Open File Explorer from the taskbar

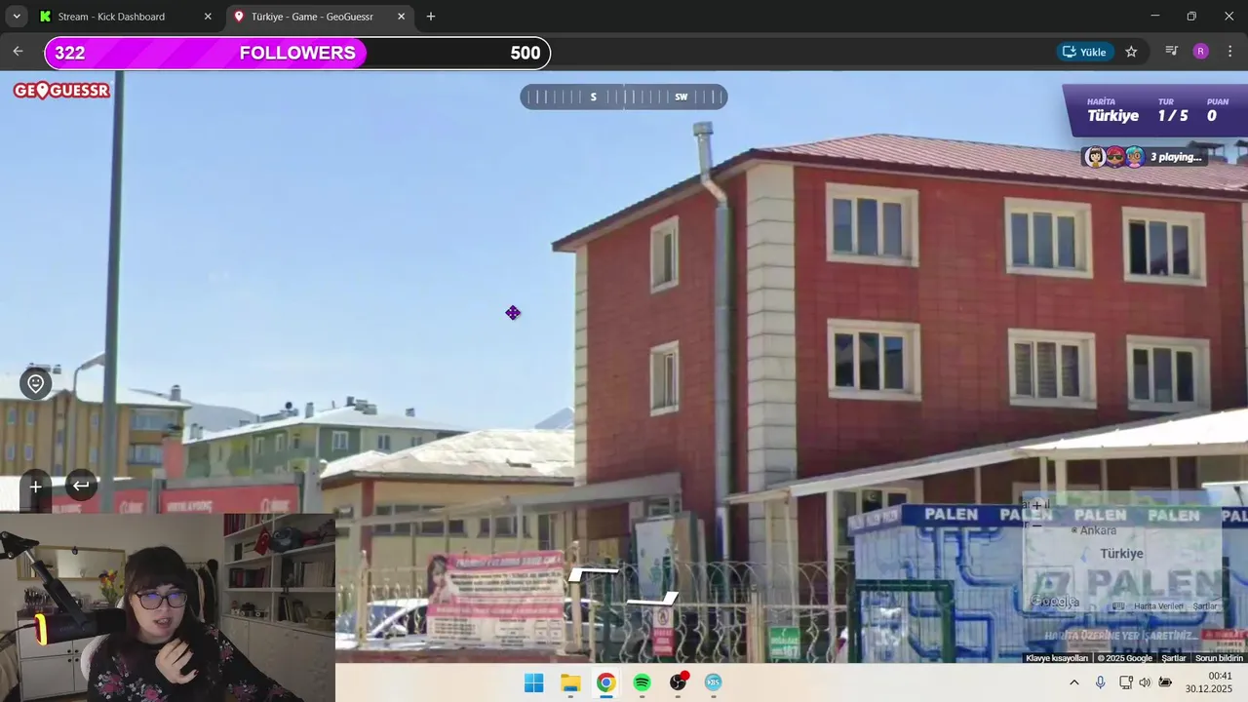click(570, 682)
